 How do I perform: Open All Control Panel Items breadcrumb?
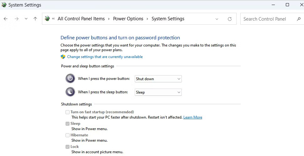(x=81, y=19)
